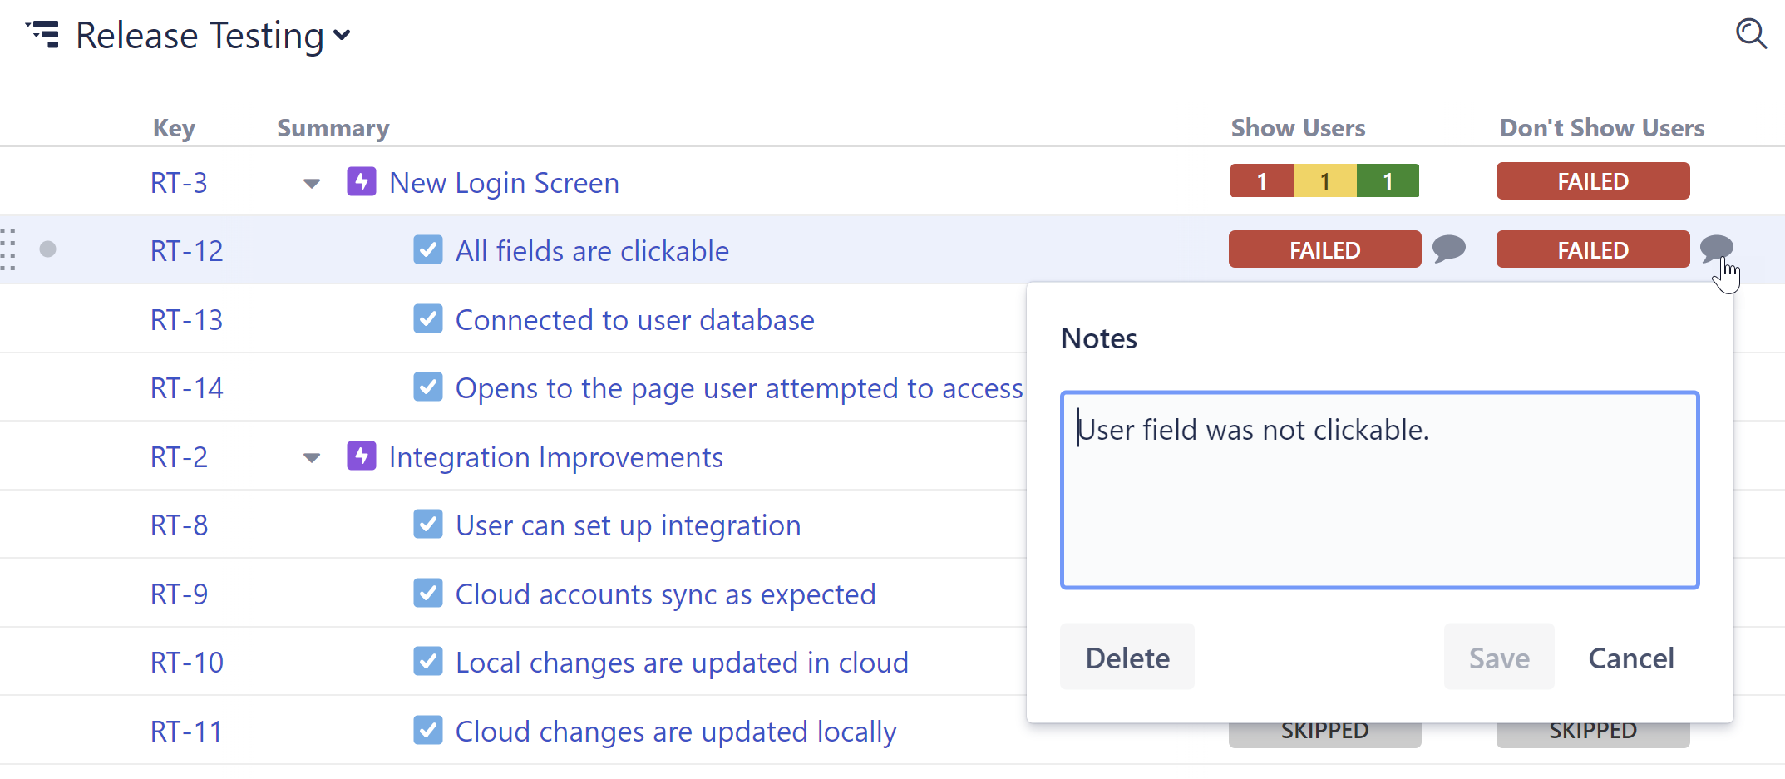Cancel editing the note

click(1630, 658)
